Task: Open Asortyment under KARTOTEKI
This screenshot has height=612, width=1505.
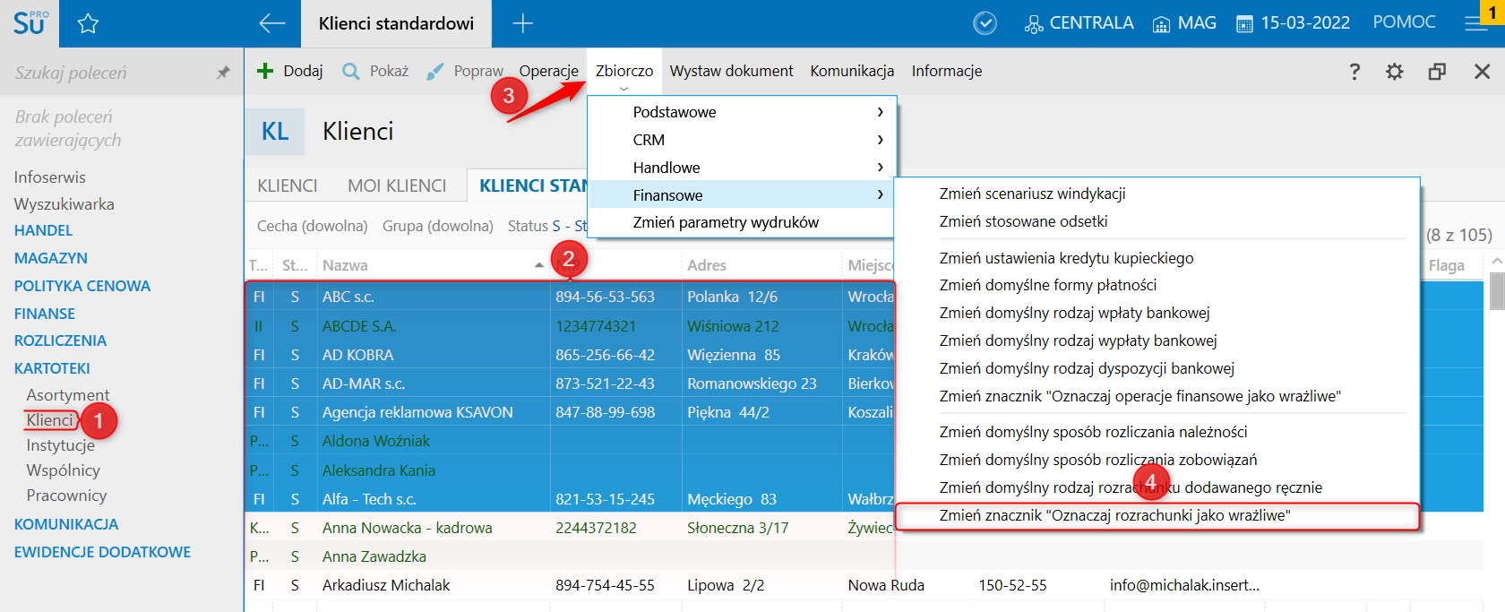Action: [x=68, y=395]
